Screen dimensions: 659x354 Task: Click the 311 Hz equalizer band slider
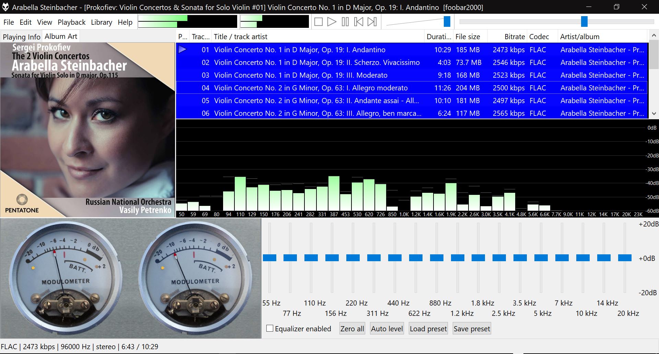pos(374,258)
